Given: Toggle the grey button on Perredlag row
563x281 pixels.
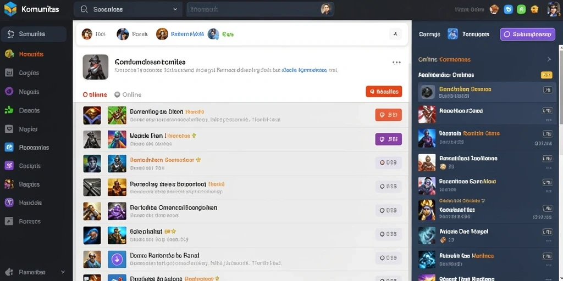Looking at the screenshot, I should (389, 187).
